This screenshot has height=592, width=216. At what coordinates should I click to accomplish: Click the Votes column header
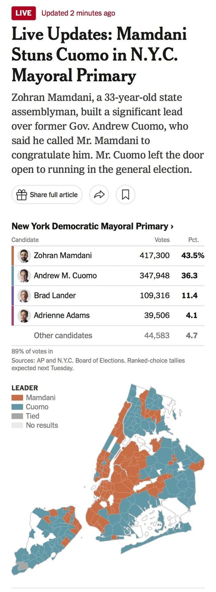pyautogui.click(x=162, y=240)
